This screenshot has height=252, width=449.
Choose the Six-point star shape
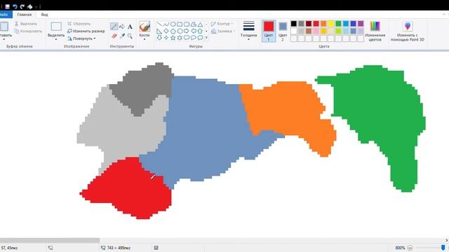pos(180,37)
